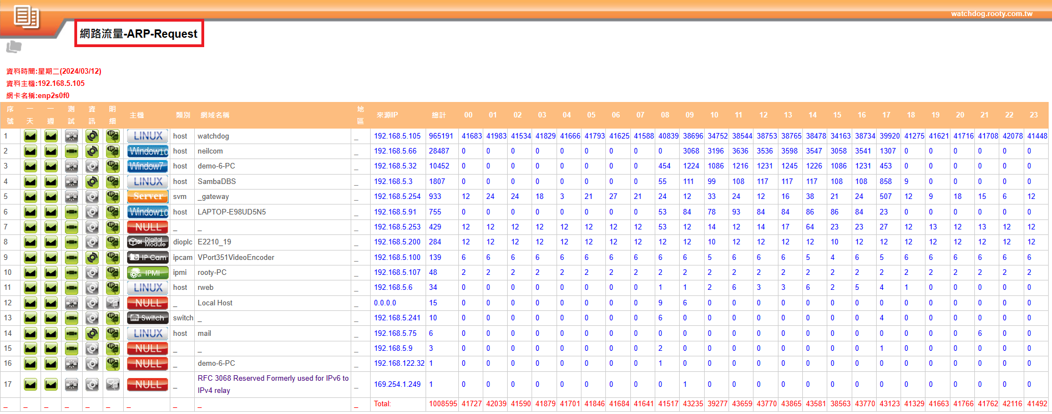The width and height of the screenshot is (1052, 414).
Task: Open test icon for Local Host row
Action: click(x=72, y=303)
